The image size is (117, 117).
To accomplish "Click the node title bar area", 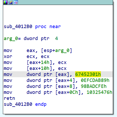I will 66,2.
